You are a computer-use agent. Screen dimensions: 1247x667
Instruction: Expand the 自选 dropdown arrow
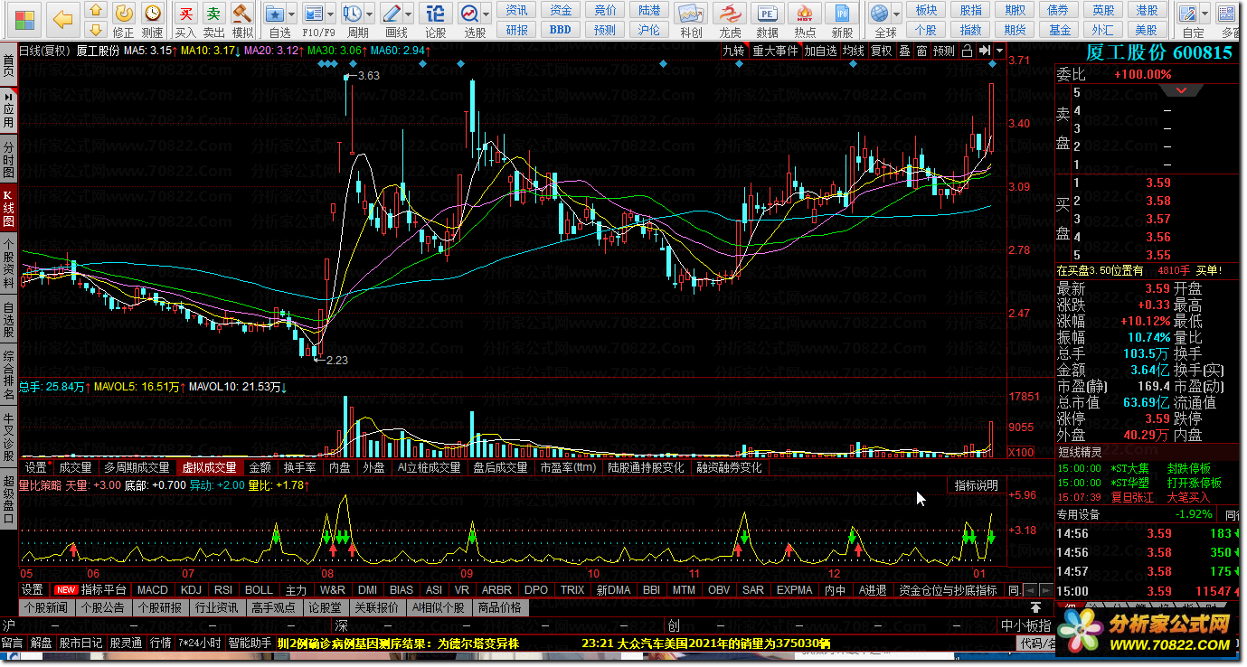293,14
